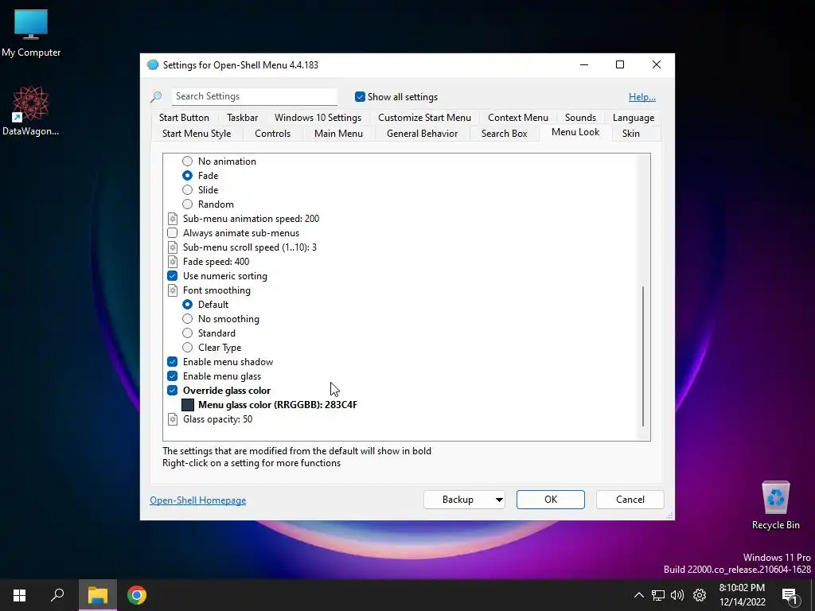Viewport: 815px width, 611px height.
Task: Open the Backup dropdown button
Action: pyautogui.click(x=464, y=500)
